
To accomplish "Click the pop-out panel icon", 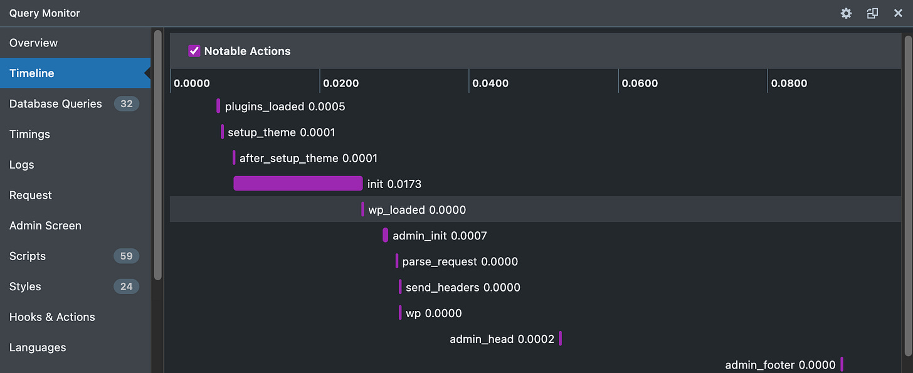I will point(872,13).
